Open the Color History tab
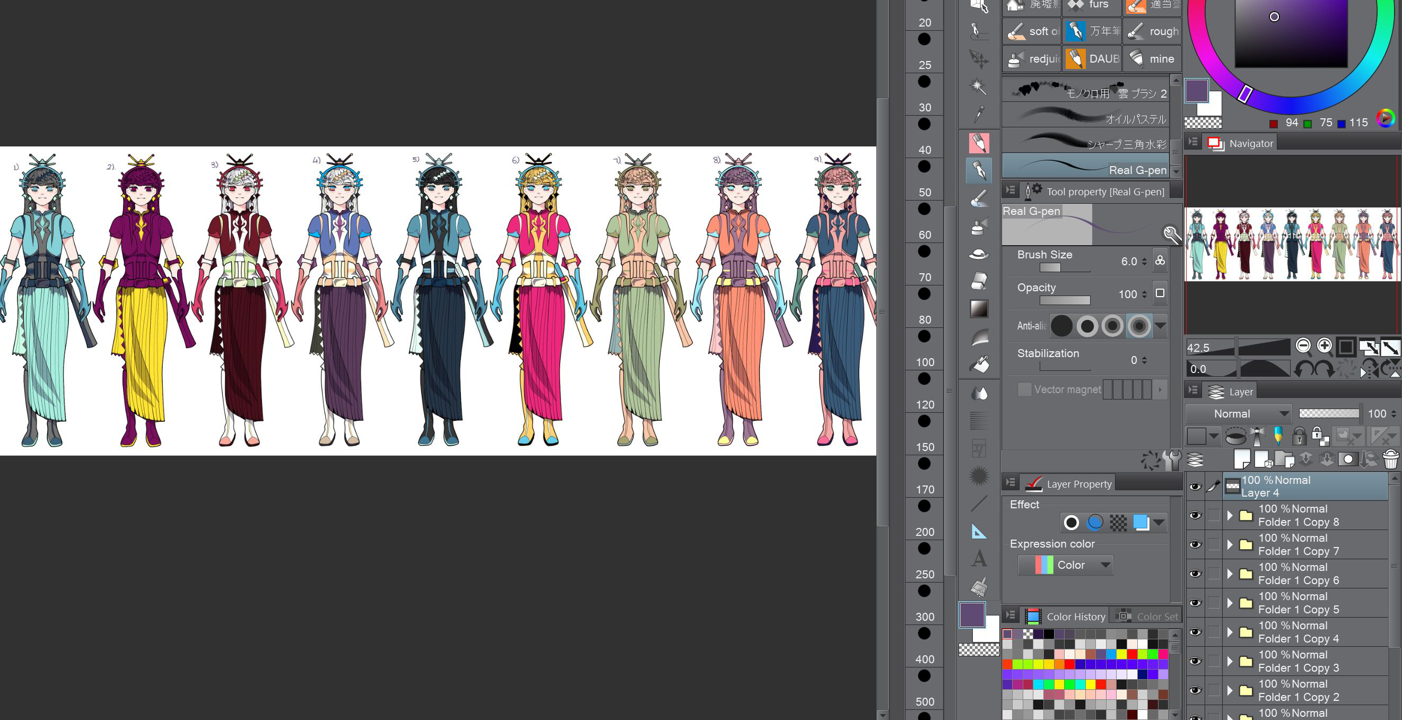1402x720 pixels. [x=1066, y=616]
